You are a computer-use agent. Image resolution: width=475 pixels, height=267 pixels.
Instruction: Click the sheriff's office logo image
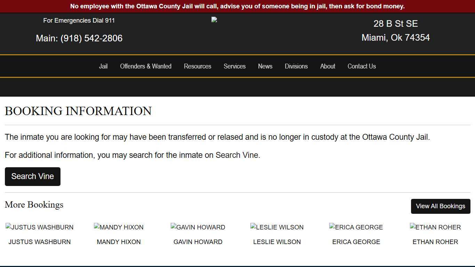tap(214, 19)
